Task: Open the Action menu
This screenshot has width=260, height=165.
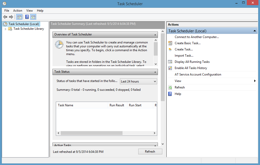Action: point(18,11)
